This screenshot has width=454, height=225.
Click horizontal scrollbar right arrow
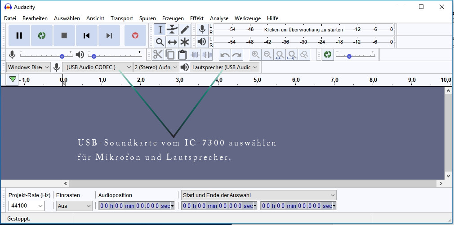point(441,183)
